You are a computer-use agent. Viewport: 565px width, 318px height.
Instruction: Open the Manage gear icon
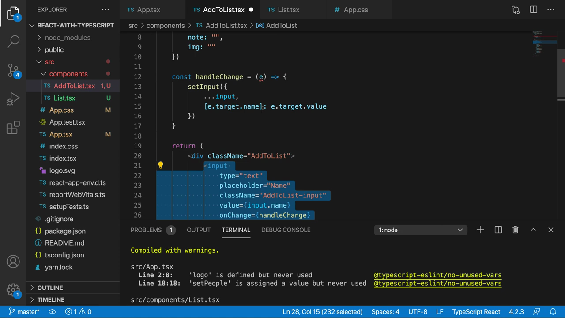[x=13, y=290]
